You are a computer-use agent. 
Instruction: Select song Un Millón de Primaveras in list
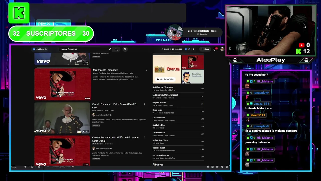click(x=178, y=89)
